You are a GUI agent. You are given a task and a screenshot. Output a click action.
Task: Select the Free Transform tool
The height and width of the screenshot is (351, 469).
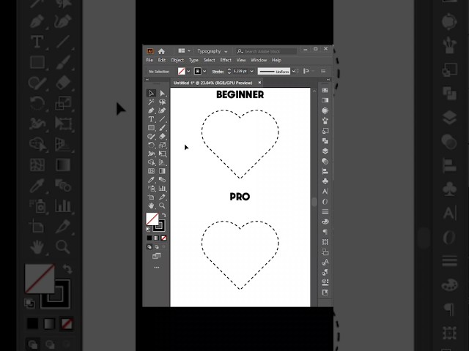[x=163, y=154]
